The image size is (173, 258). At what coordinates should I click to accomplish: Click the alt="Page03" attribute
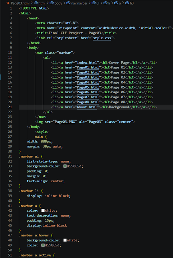[x=91, y=122]
